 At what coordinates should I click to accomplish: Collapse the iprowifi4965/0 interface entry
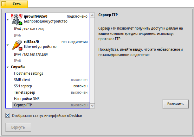(8, 19)
